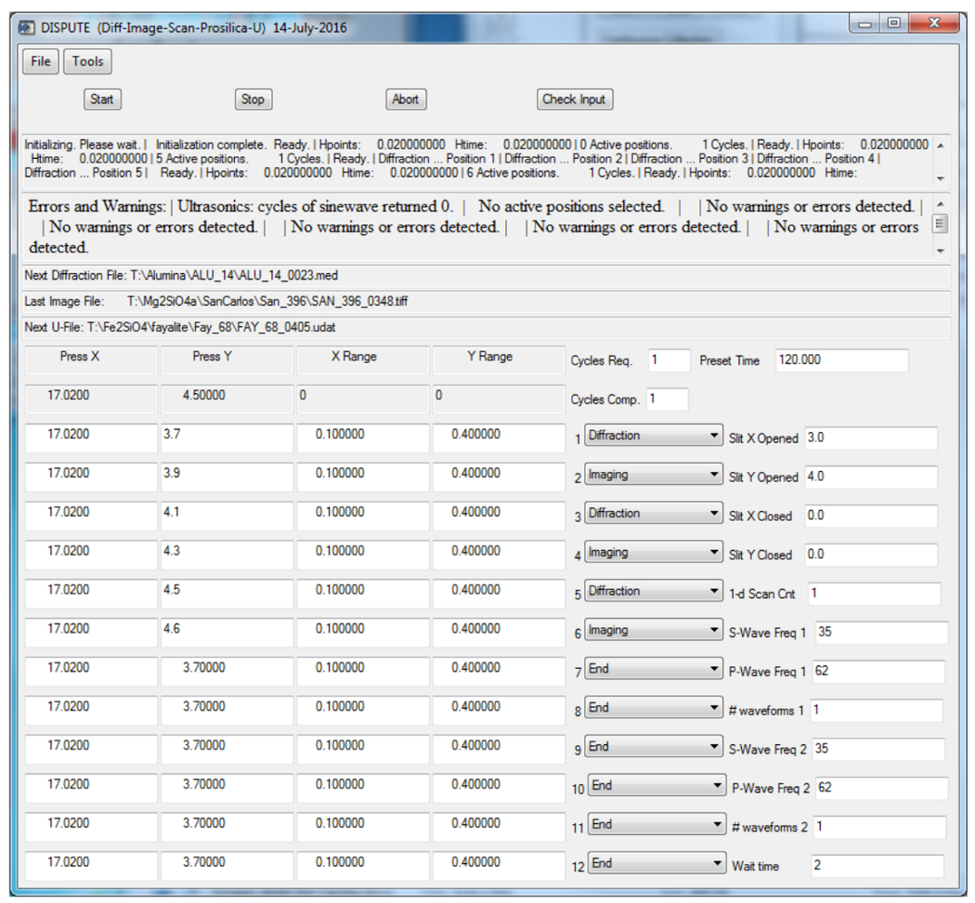
Task: Click the Preset Time input field
Action: [x=841, y=361]
